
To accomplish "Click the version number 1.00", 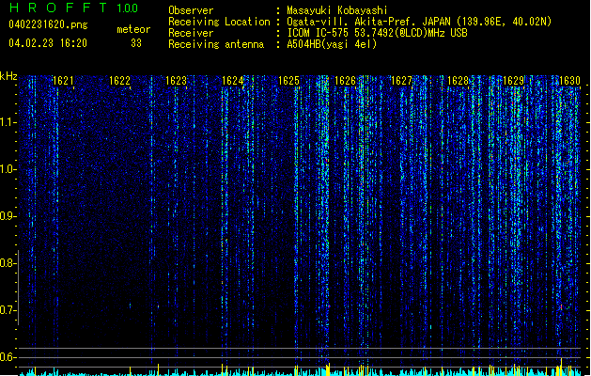I will tap(128, 8).
